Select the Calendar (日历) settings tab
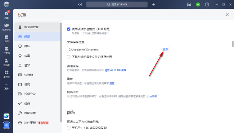The height and width of the screenshot is (133, 234). pos(37,84)
